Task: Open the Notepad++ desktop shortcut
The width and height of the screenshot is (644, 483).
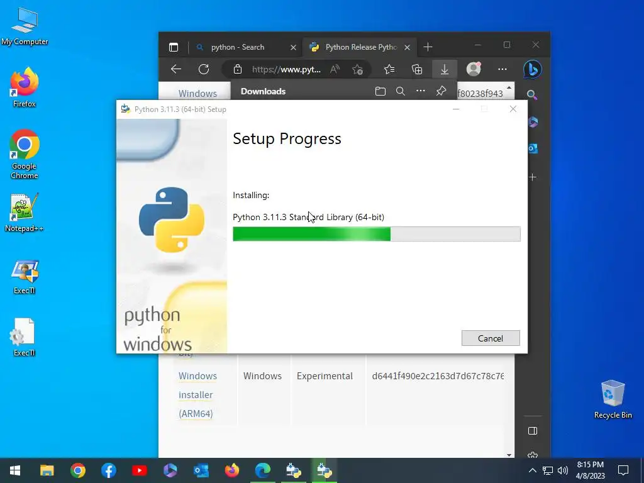Action: (25, 213)
